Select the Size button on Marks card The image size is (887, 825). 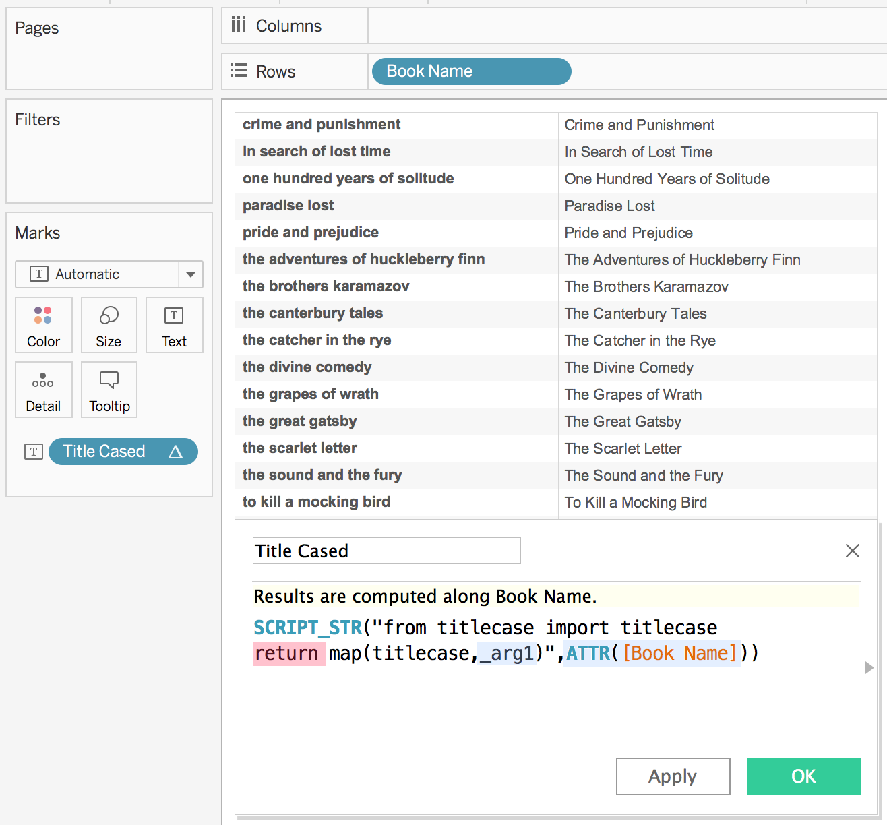pos(109,325)
